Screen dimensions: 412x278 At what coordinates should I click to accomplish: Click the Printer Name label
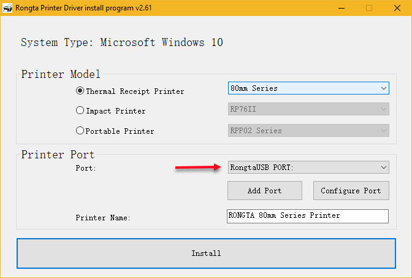coord(103,218)
